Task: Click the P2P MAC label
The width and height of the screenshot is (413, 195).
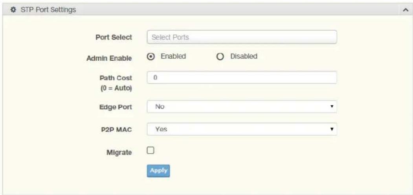Action: (117, 129)
